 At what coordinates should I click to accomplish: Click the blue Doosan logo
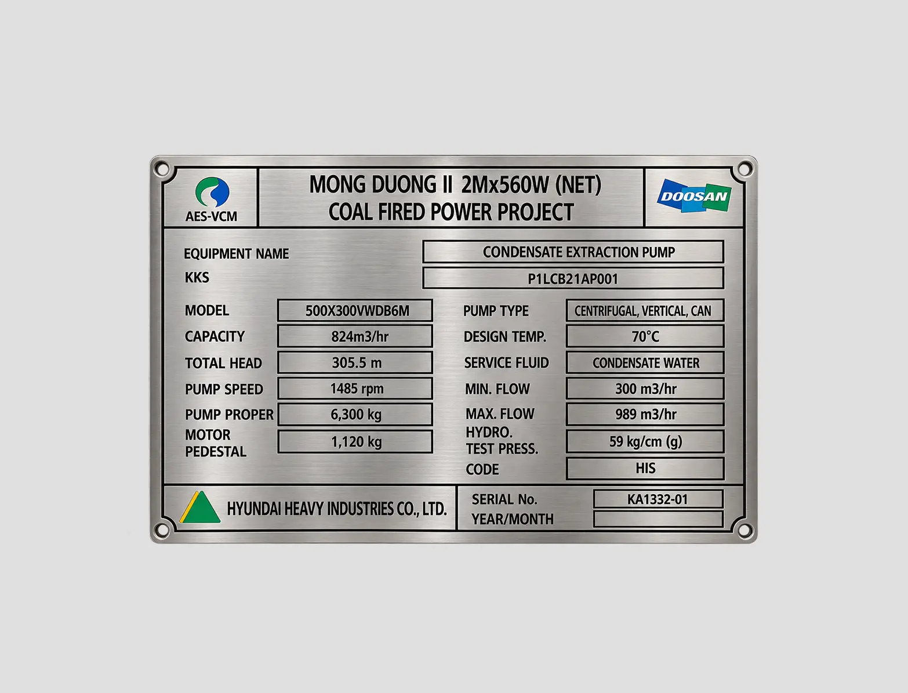pyautogui.click(x=694, y=196)
